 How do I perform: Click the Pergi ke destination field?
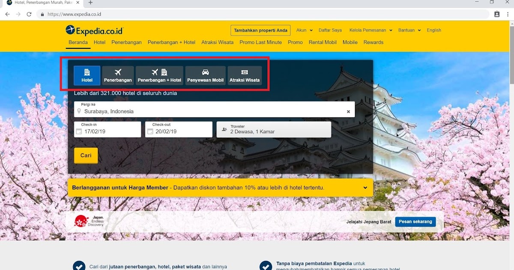[x=214, y=109]
